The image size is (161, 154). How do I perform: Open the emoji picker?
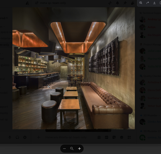point(122,137)
